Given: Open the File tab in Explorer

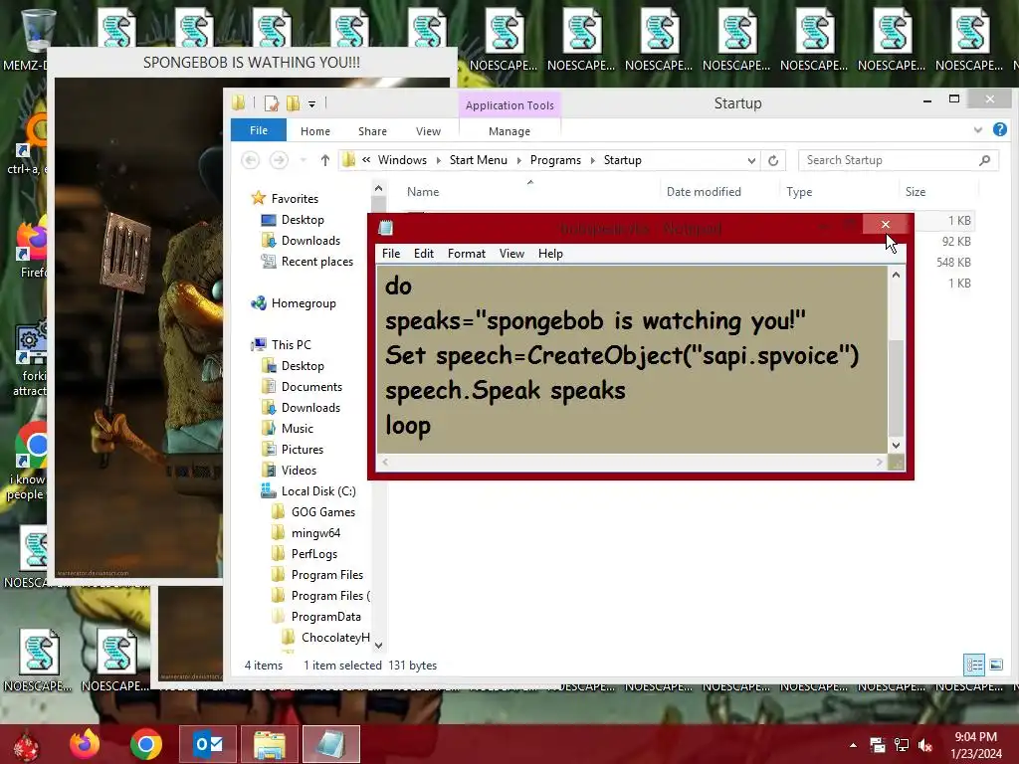Looking at the screenshot, I should 259,130.
